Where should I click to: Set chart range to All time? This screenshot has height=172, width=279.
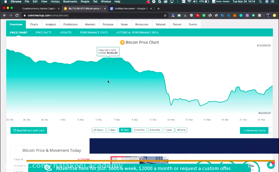coord(181,130)
